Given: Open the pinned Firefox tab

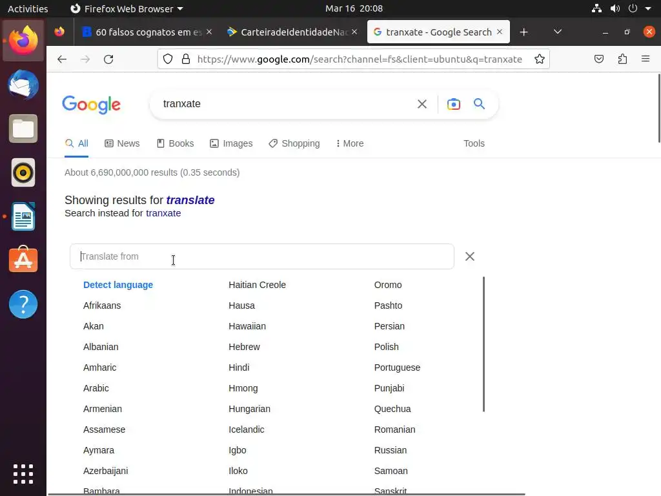Looking at the screenshot, I should [59, 32].
